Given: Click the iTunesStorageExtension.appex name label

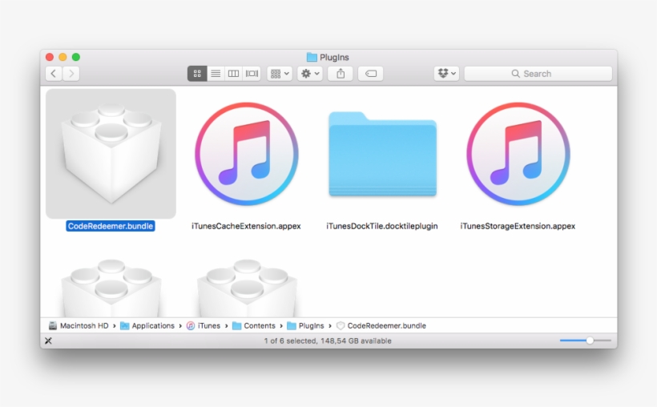Looking at the screenshot, I should (x=518, y=226).
